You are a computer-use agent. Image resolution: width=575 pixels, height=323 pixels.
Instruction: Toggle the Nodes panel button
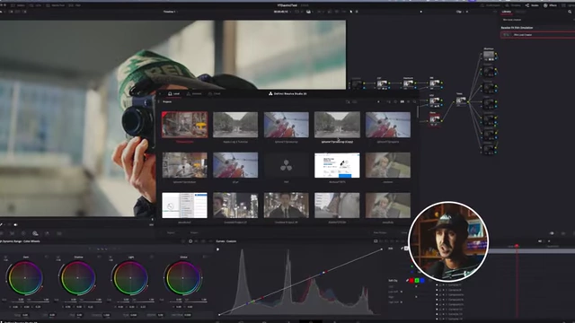[532, 5]
